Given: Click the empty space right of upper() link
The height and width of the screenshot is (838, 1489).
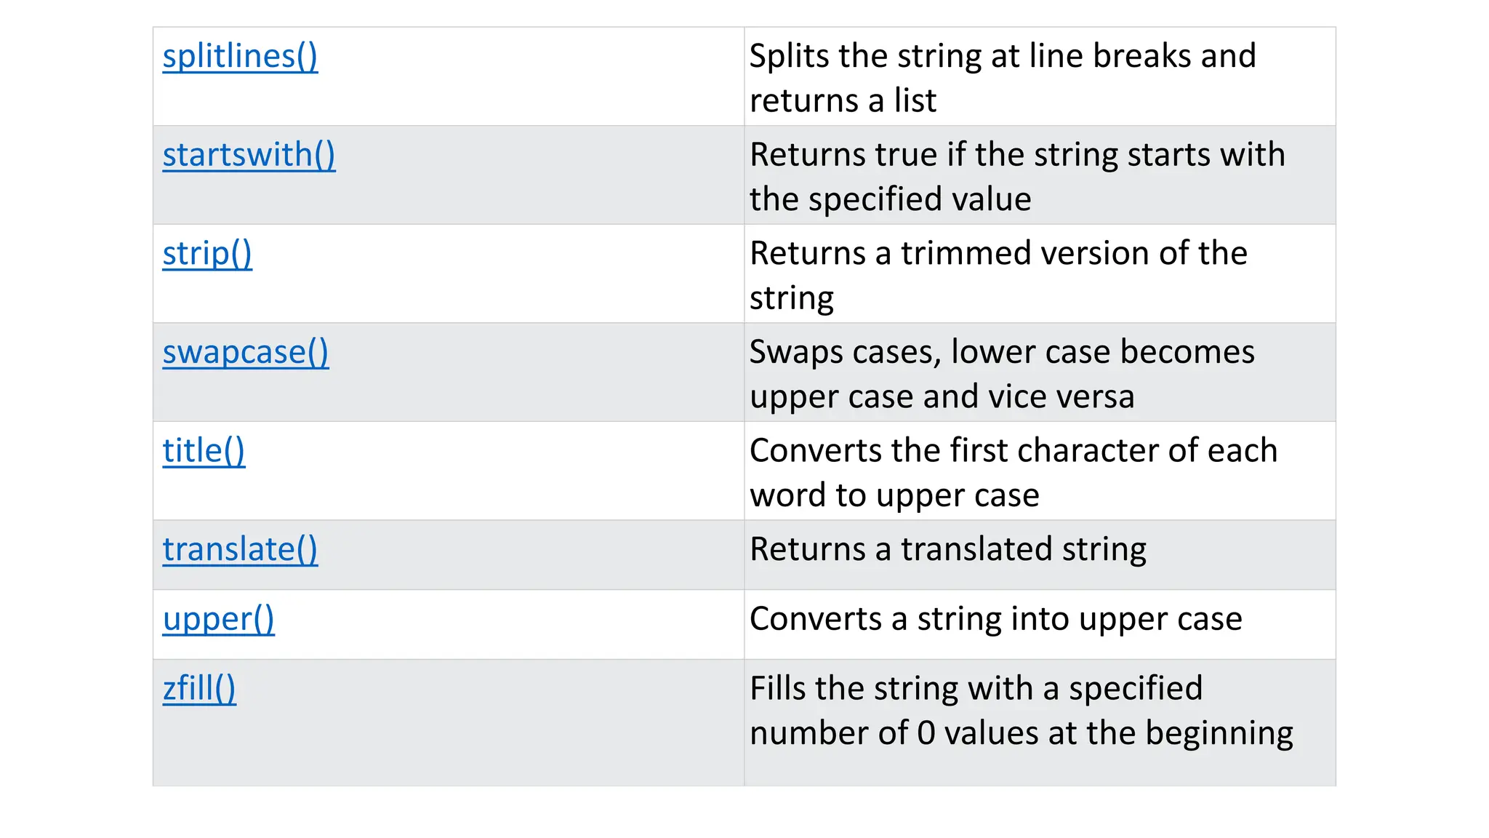Looking at the screenshot, I should [509, 624].
